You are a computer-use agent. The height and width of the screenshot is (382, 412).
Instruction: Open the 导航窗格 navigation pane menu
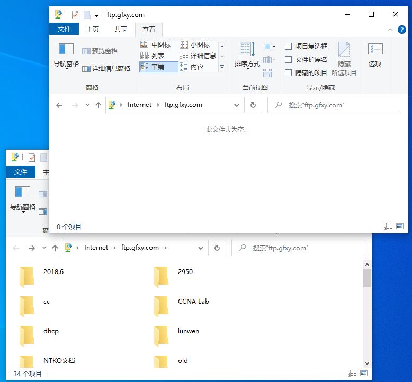pyautogui.click(x=66, y=63)
